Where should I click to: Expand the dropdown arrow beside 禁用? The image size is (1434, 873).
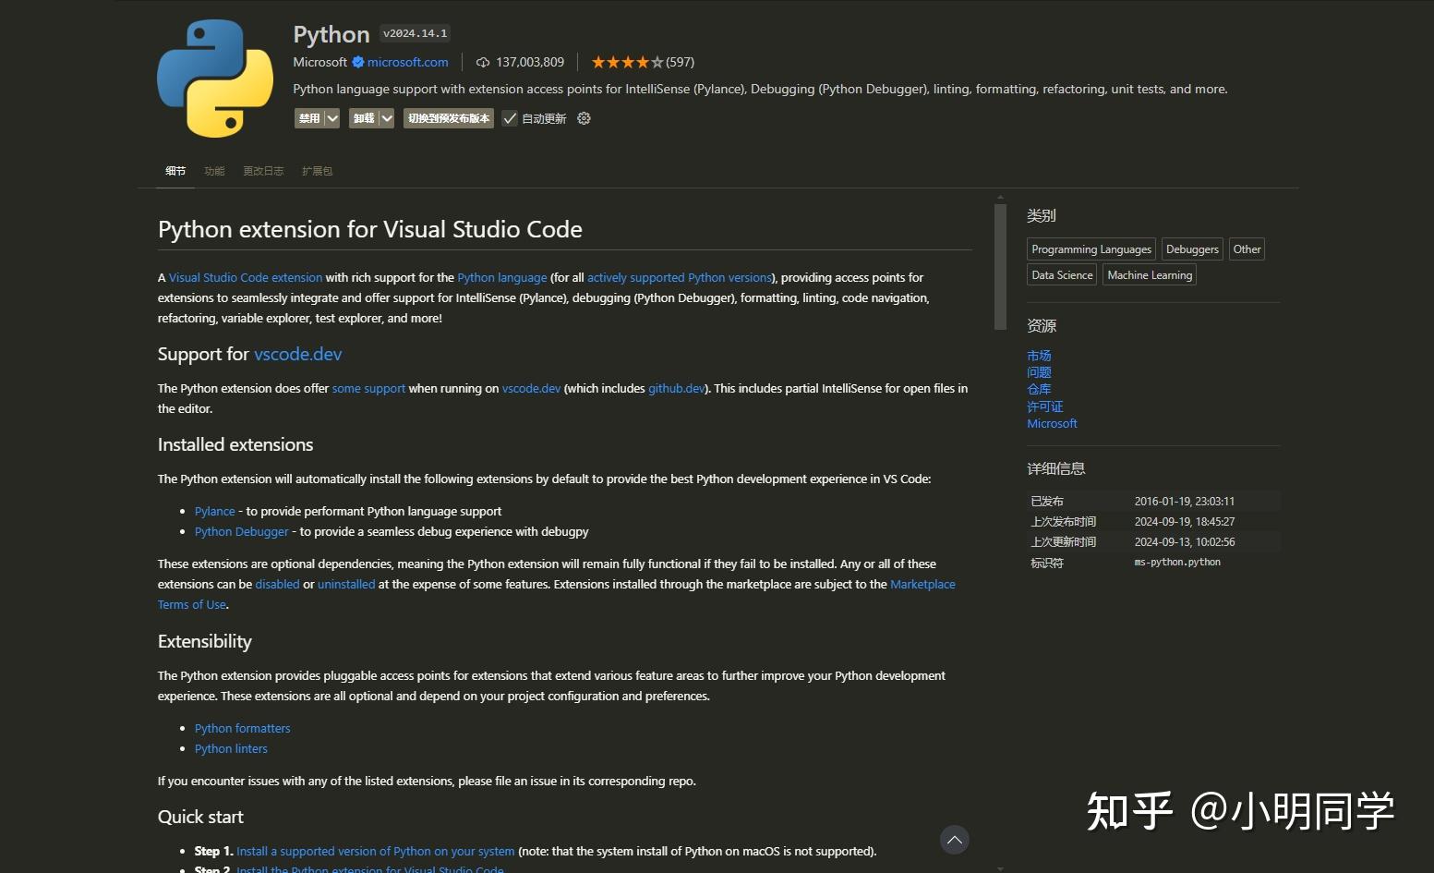click(332, 118)
